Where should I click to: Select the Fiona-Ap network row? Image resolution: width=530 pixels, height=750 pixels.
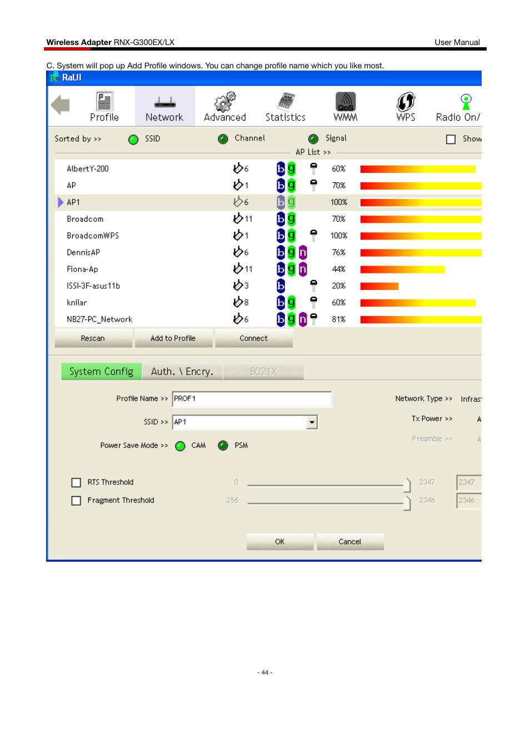[268, 269]
